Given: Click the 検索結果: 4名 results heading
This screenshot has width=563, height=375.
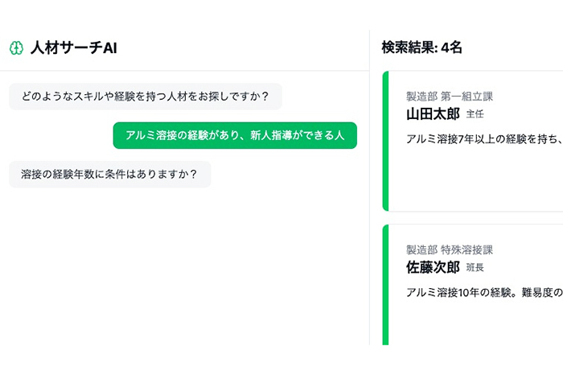Looking at the screenshot, I should click(421, 47).
